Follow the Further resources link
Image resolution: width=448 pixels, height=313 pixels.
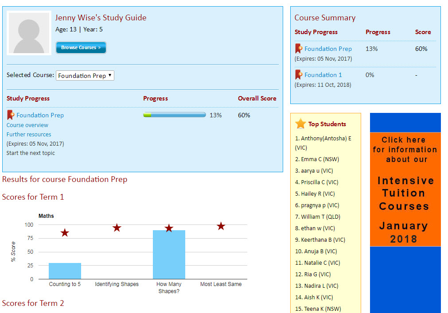point(29,135)
